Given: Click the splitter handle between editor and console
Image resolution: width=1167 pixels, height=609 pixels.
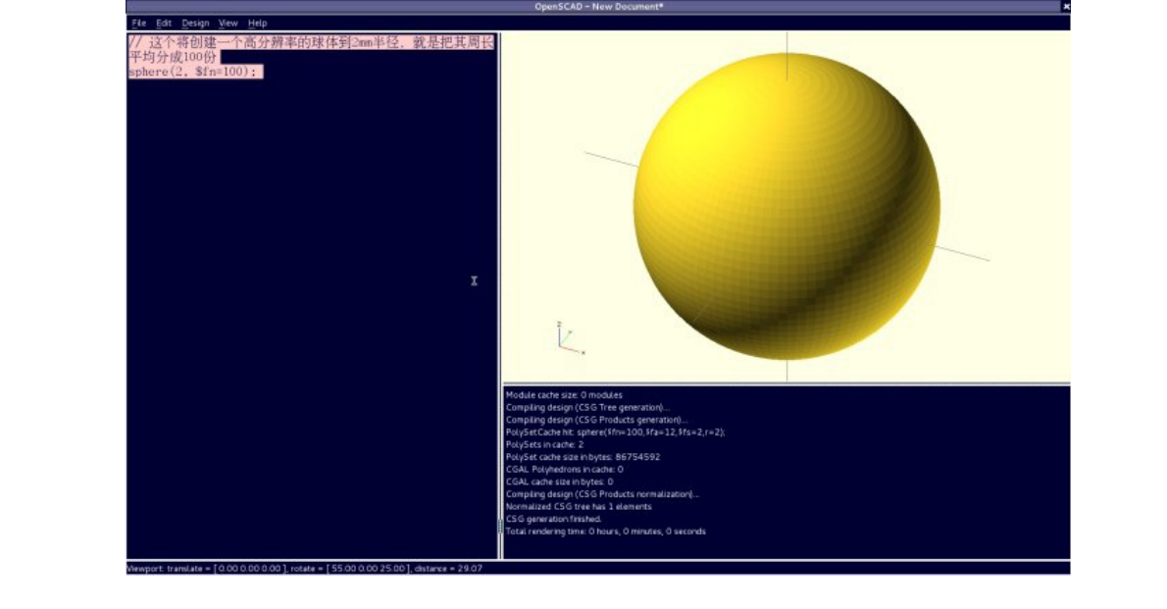Looking at the screenshot, I should [500, 527].
